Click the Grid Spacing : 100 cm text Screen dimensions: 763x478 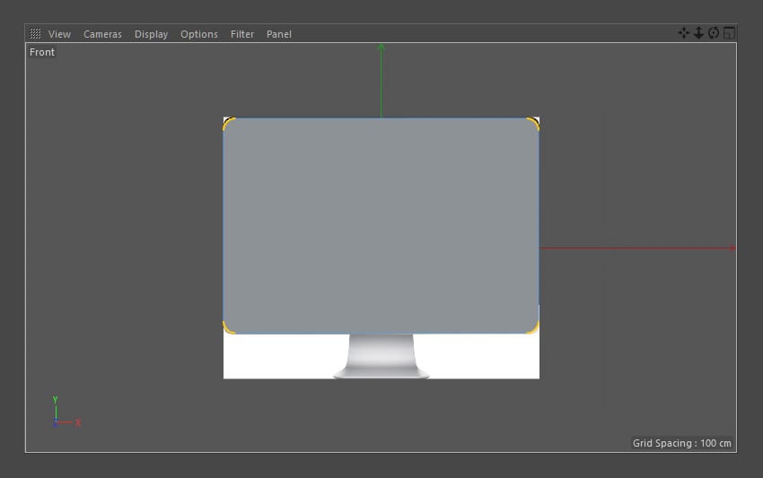coord(681,443)
